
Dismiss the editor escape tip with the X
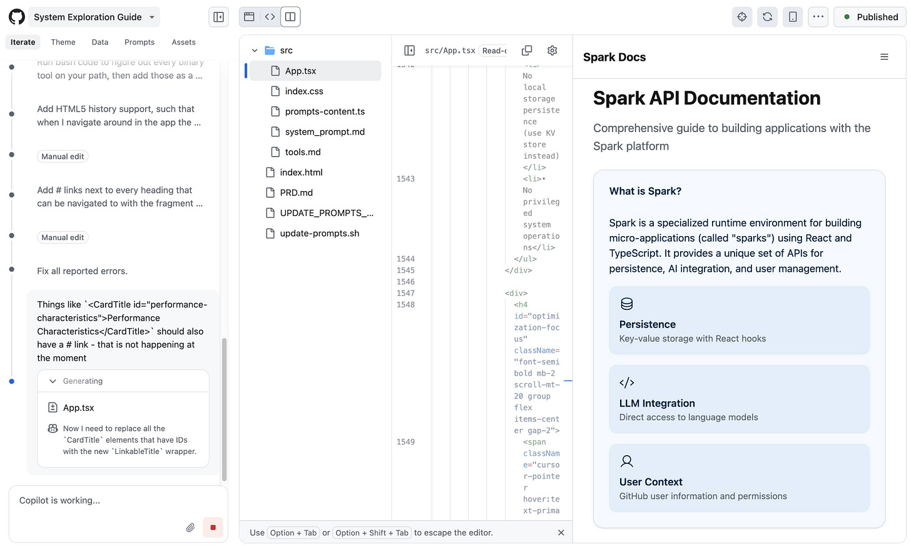click(x=561, y=532)
